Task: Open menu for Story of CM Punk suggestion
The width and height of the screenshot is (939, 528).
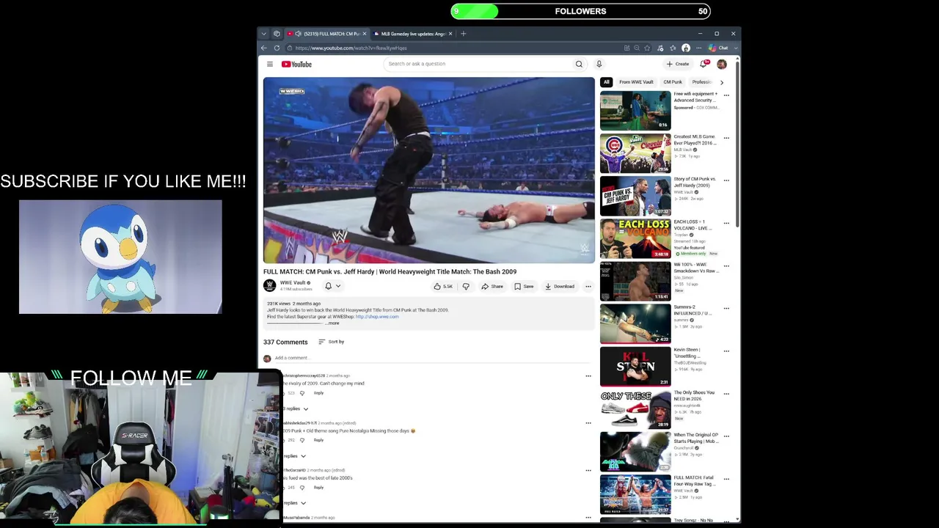Action: click(x=726, y=180)
